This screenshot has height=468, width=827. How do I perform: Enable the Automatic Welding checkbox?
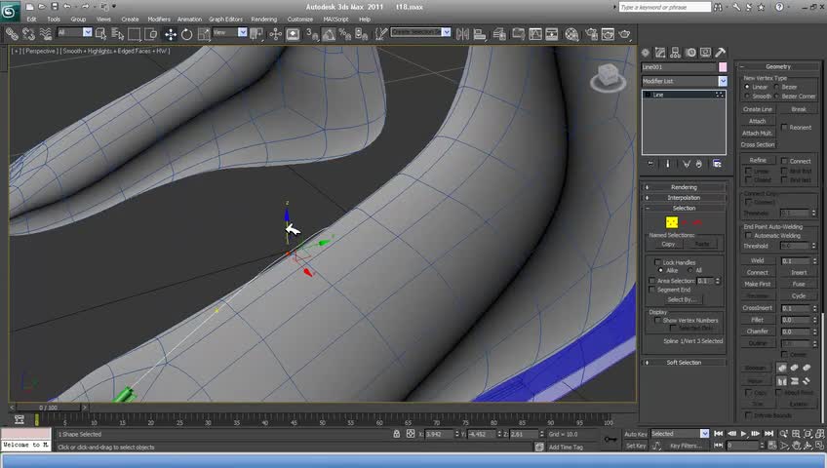[x=747, y=235]
